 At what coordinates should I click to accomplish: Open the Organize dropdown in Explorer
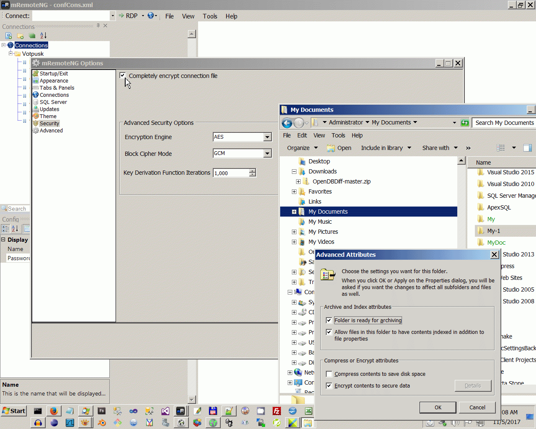(302, 148)
